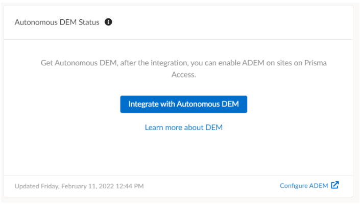Click the word 'Friday' in the updated date
Viewport: 360px width, 204px height.
(x=50, y=186)
